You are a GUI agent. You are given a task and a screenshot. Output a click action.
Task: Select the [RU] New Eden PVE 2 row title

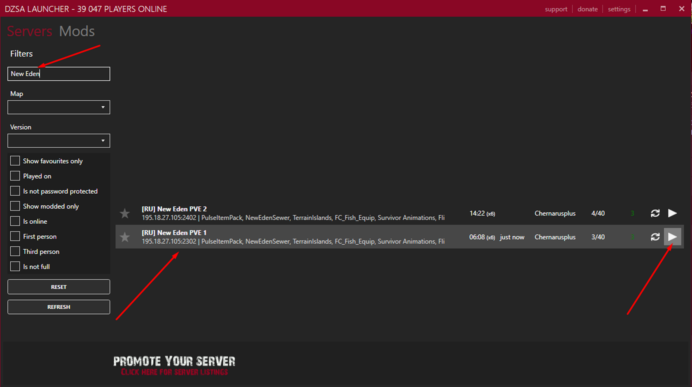[x=174, y=209]
